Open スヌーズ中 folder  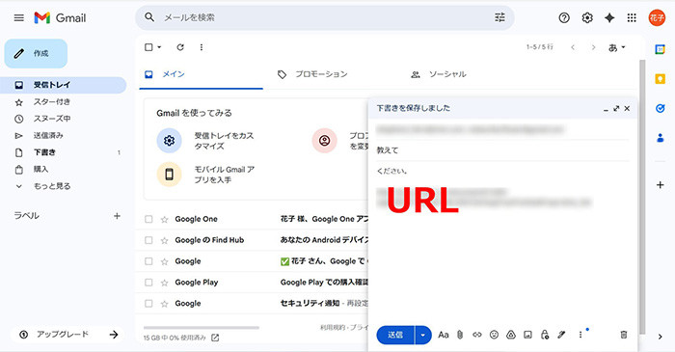[x=64, y=119]
